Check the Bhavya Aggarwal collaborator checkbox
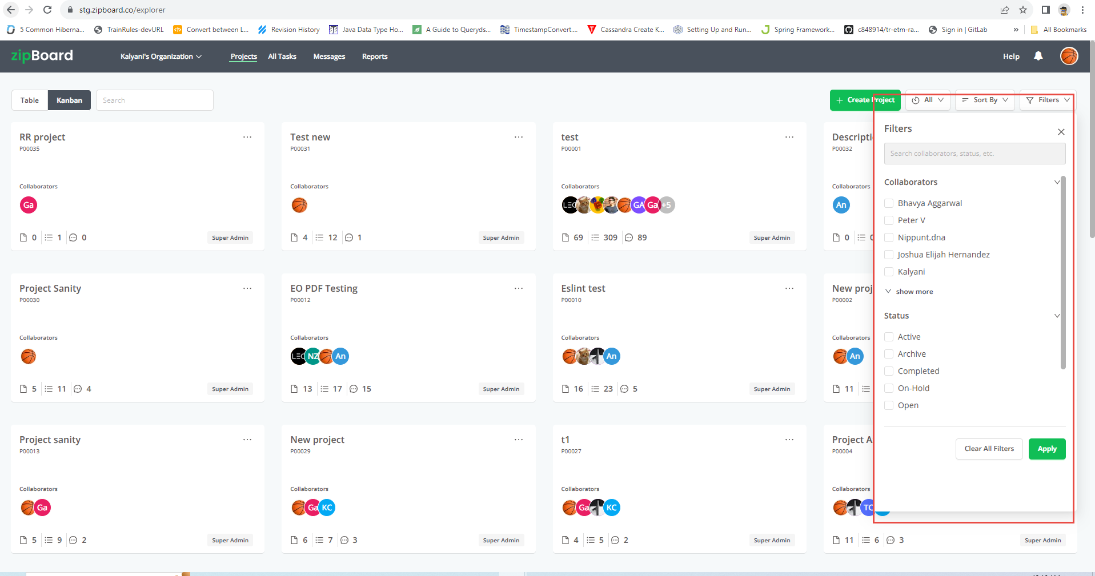 coord(888,203)
